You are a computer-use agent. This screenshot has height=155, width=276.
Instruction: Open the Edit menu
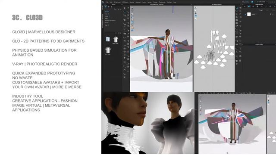point(111,2)
